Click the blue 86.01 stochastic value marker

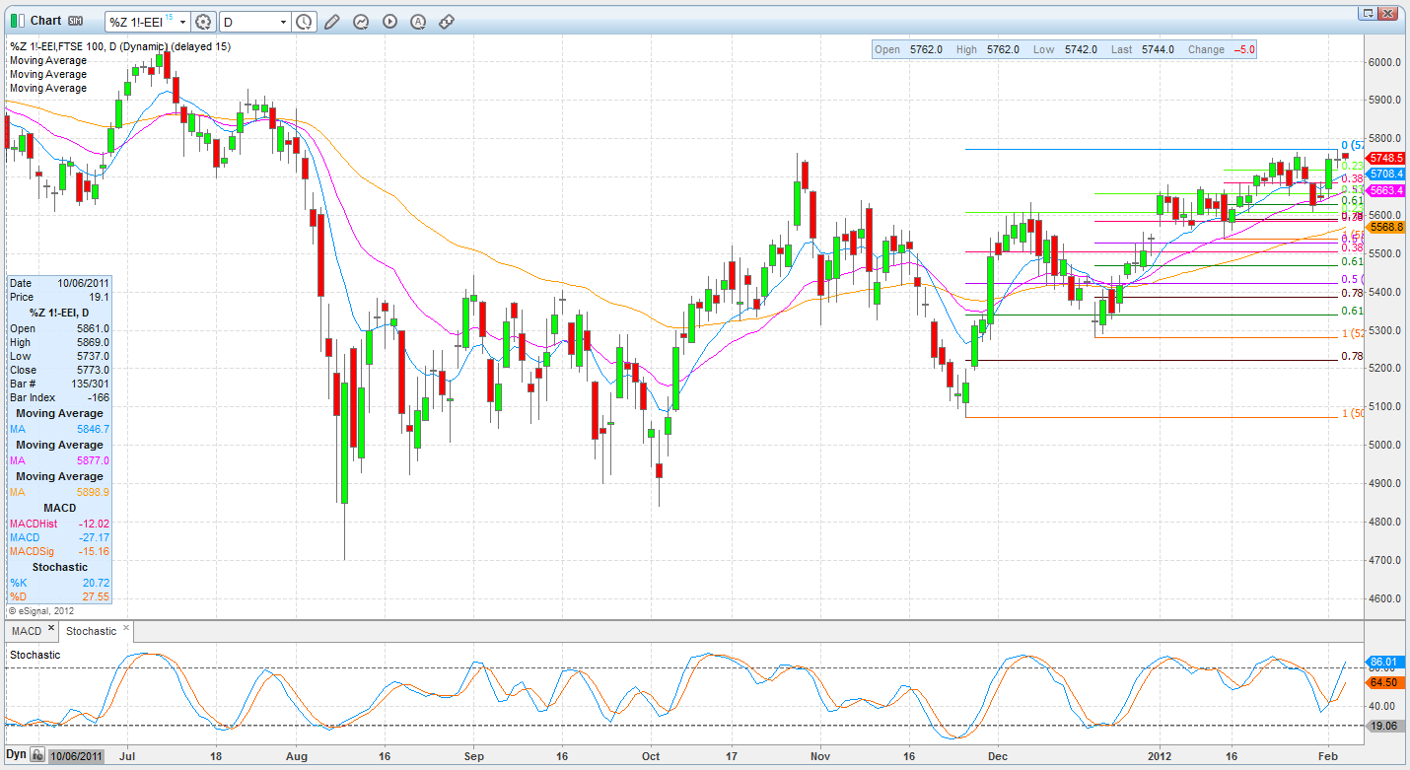[1384, 662]
